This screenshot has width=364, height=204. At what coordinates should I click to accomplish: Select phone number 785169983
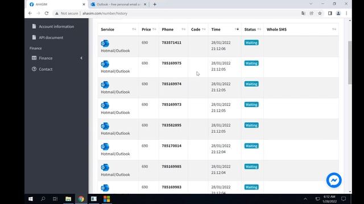point(172,187)
